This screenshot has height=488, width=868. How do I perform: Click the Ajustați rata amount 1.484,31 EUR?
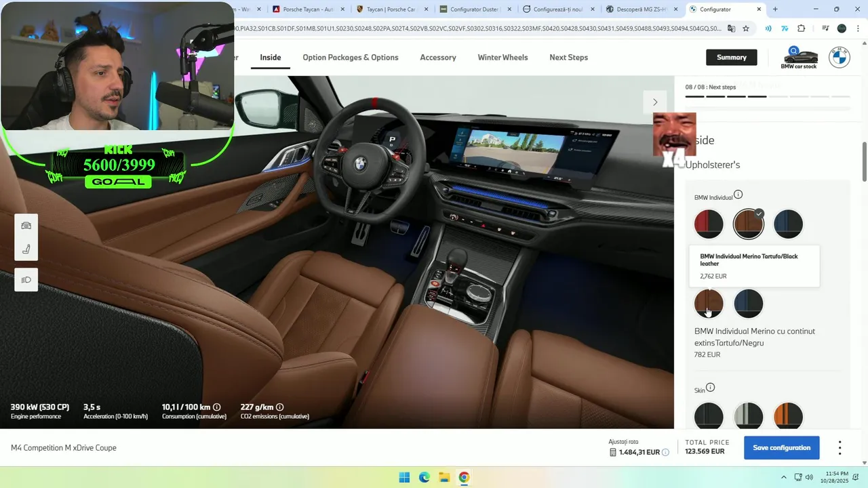click(639, 452)
